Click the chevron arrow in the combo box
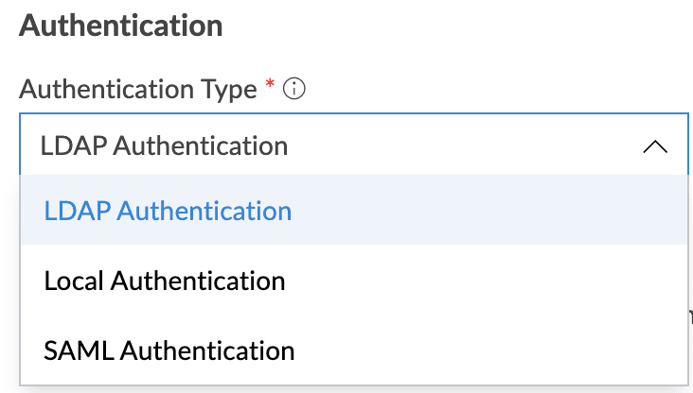 click(655, 146)
